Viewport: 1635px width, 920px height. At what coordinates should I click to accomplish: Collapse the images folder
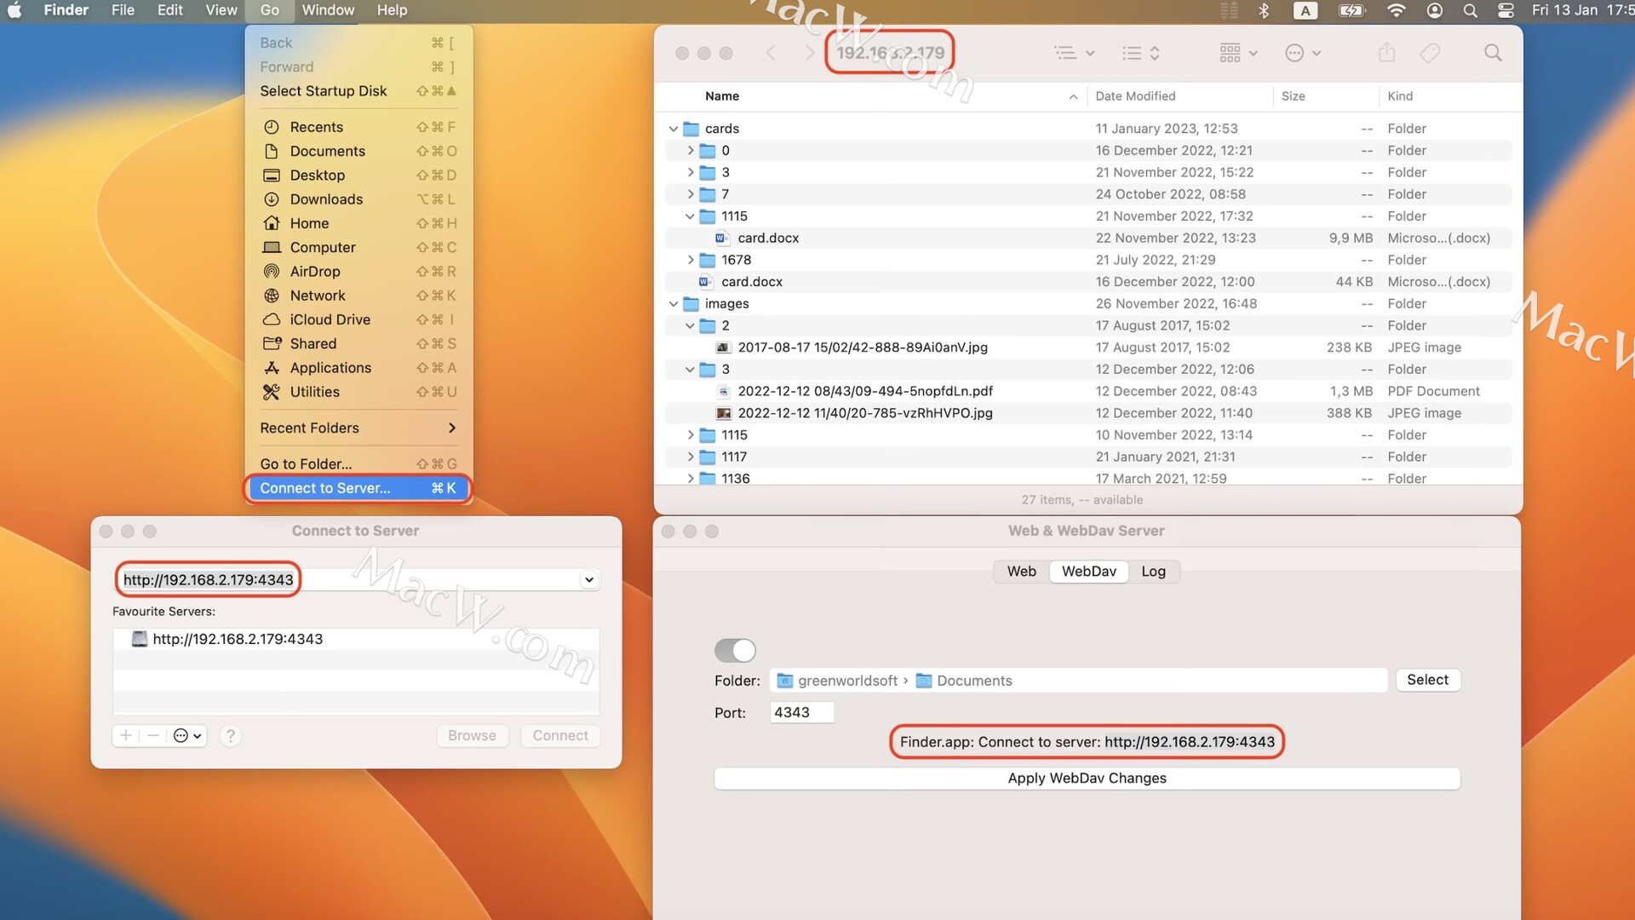674,304
